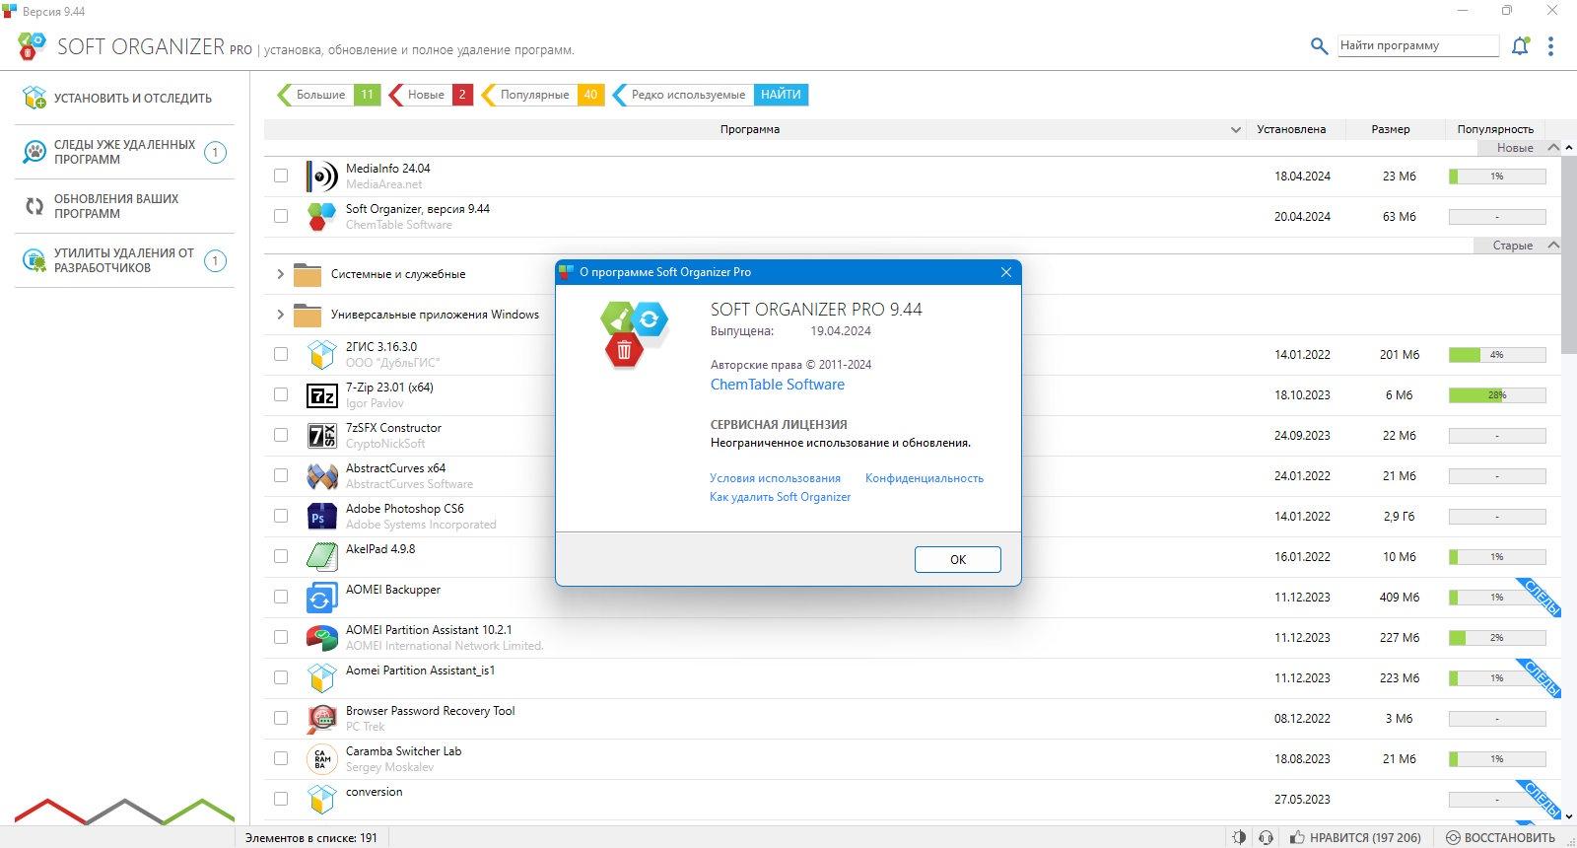
Task: Click ВОССТАНОВИТЬ in the status bar
Action: (1500, 838)
